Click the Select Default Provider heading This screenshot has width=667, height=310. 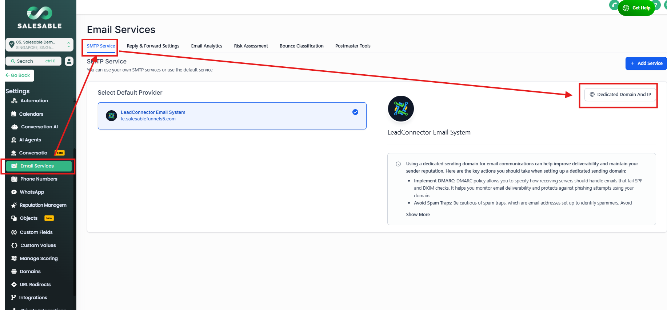pos(130,93)
